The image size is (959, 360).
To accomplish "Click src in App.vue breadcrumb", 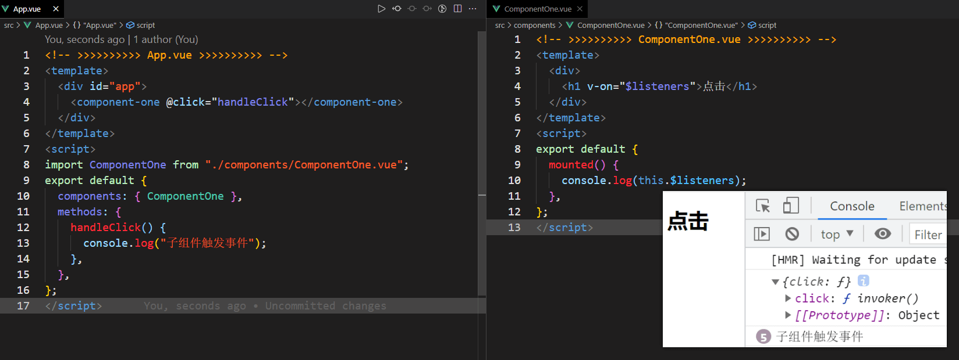I will pos(9,25).
